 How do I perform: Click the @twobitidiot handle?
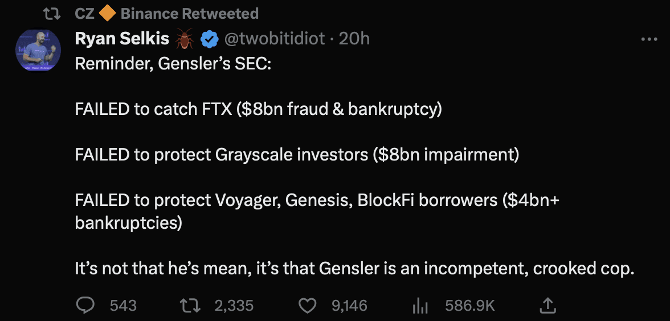[275, 39]
